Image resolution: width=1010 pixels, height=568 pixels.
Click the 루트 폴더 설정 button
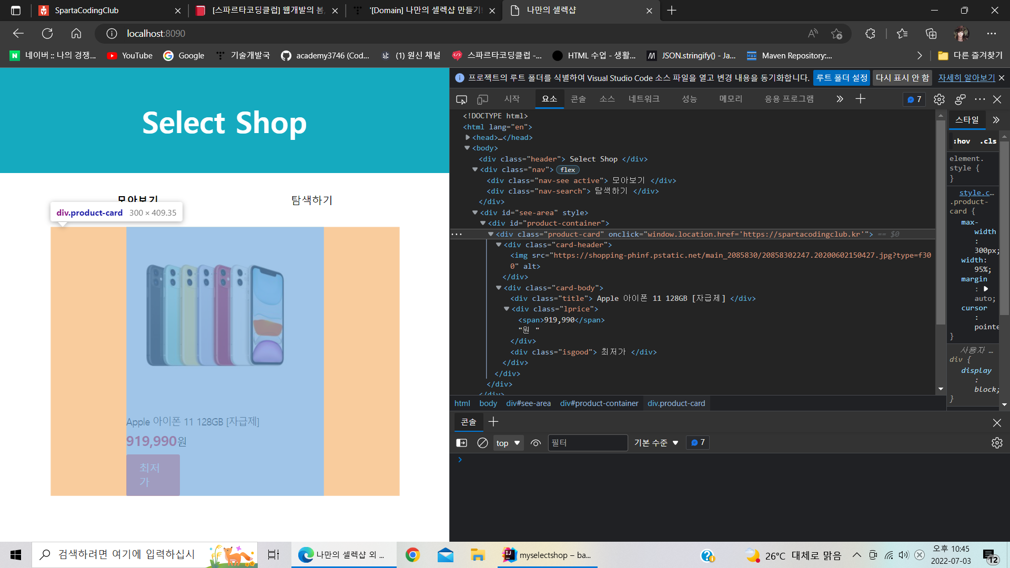click(842, 78)
